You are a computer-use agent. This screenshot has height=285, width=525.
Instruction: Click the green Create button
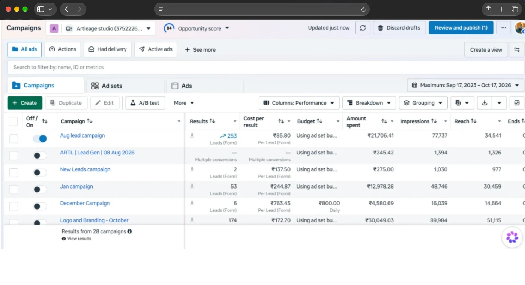pyautogui.click(x=25, y=103)
